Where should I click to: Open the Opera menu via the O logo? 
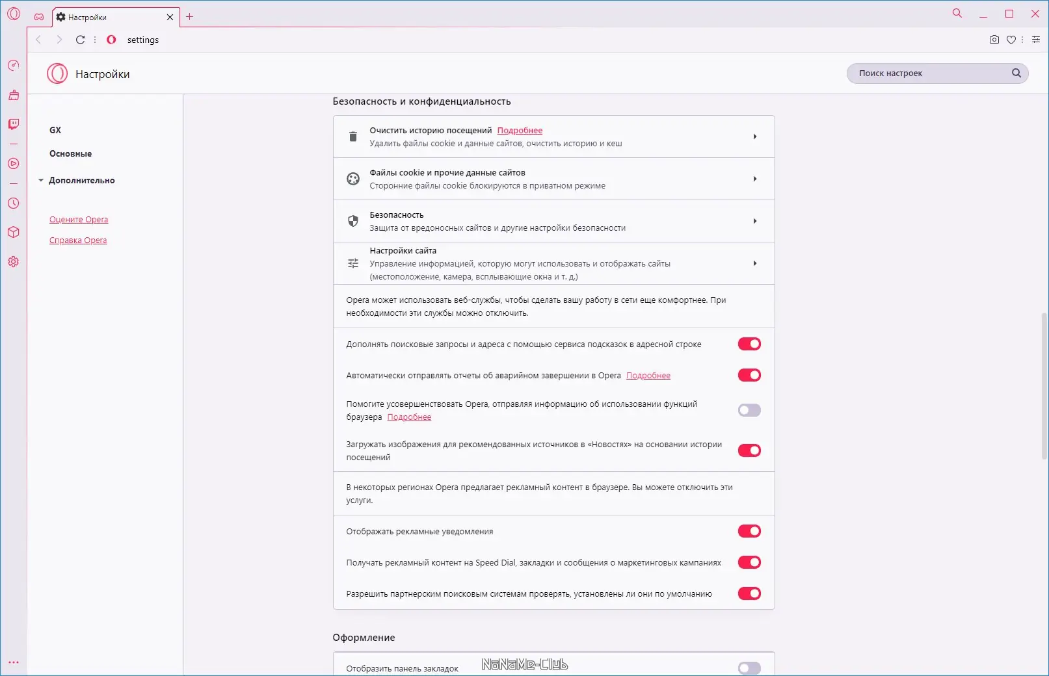pyautogui.click(x=14, y=14)
